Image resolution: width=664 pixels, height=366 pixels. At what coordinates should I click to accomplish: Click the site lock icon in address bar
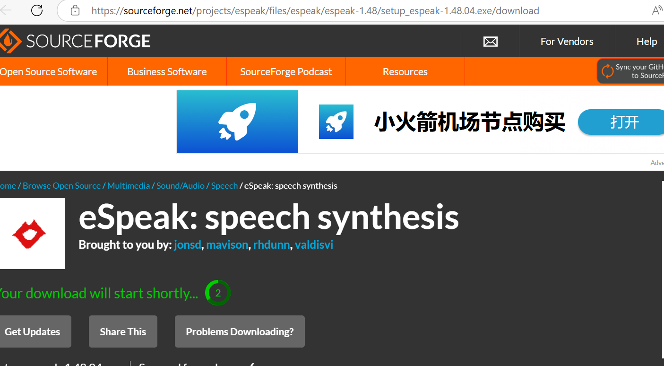pyautogui.click(x=75, y=10)
